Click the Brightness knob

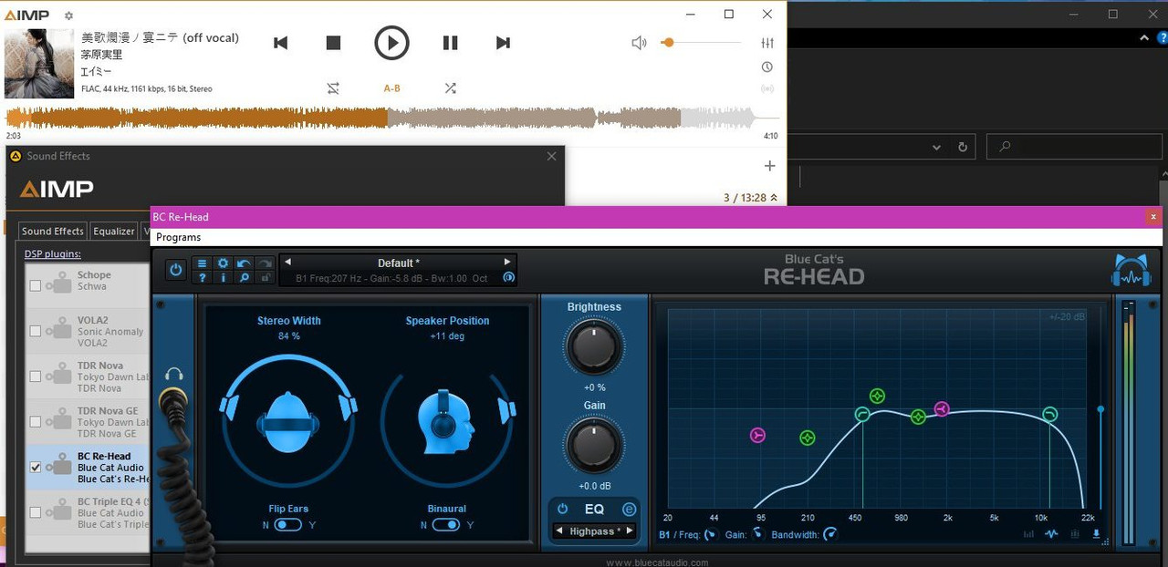[594, 346]
